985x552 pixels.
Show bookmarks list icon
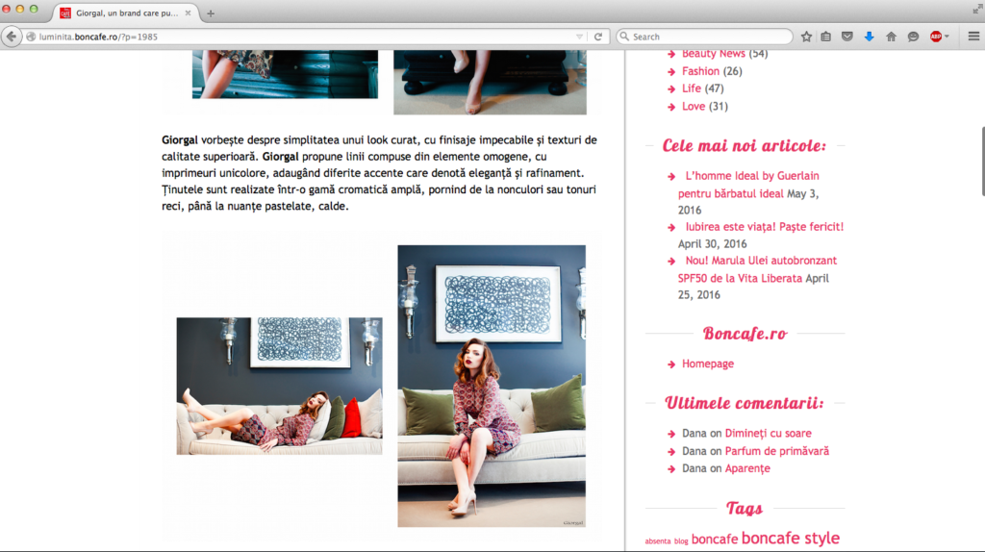point(826,37)
